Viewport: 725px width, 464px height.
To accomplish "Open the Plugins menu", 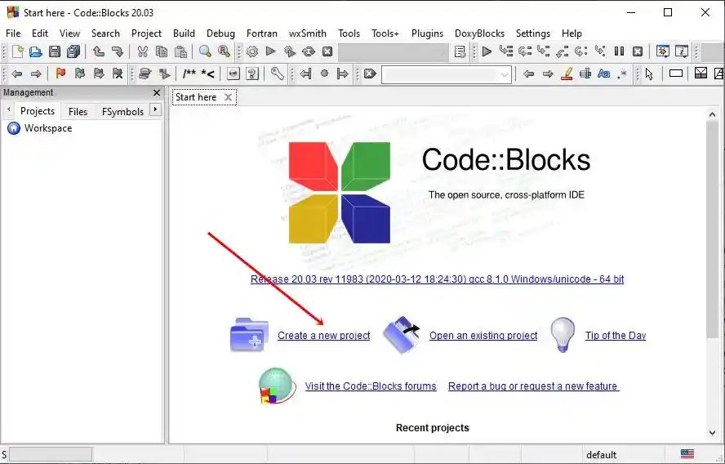I will tap(427, 33).
